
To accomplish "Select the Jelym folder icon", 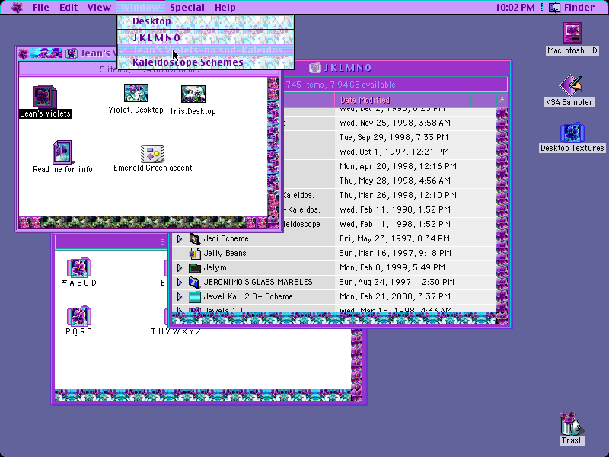I will pos(195,267).
